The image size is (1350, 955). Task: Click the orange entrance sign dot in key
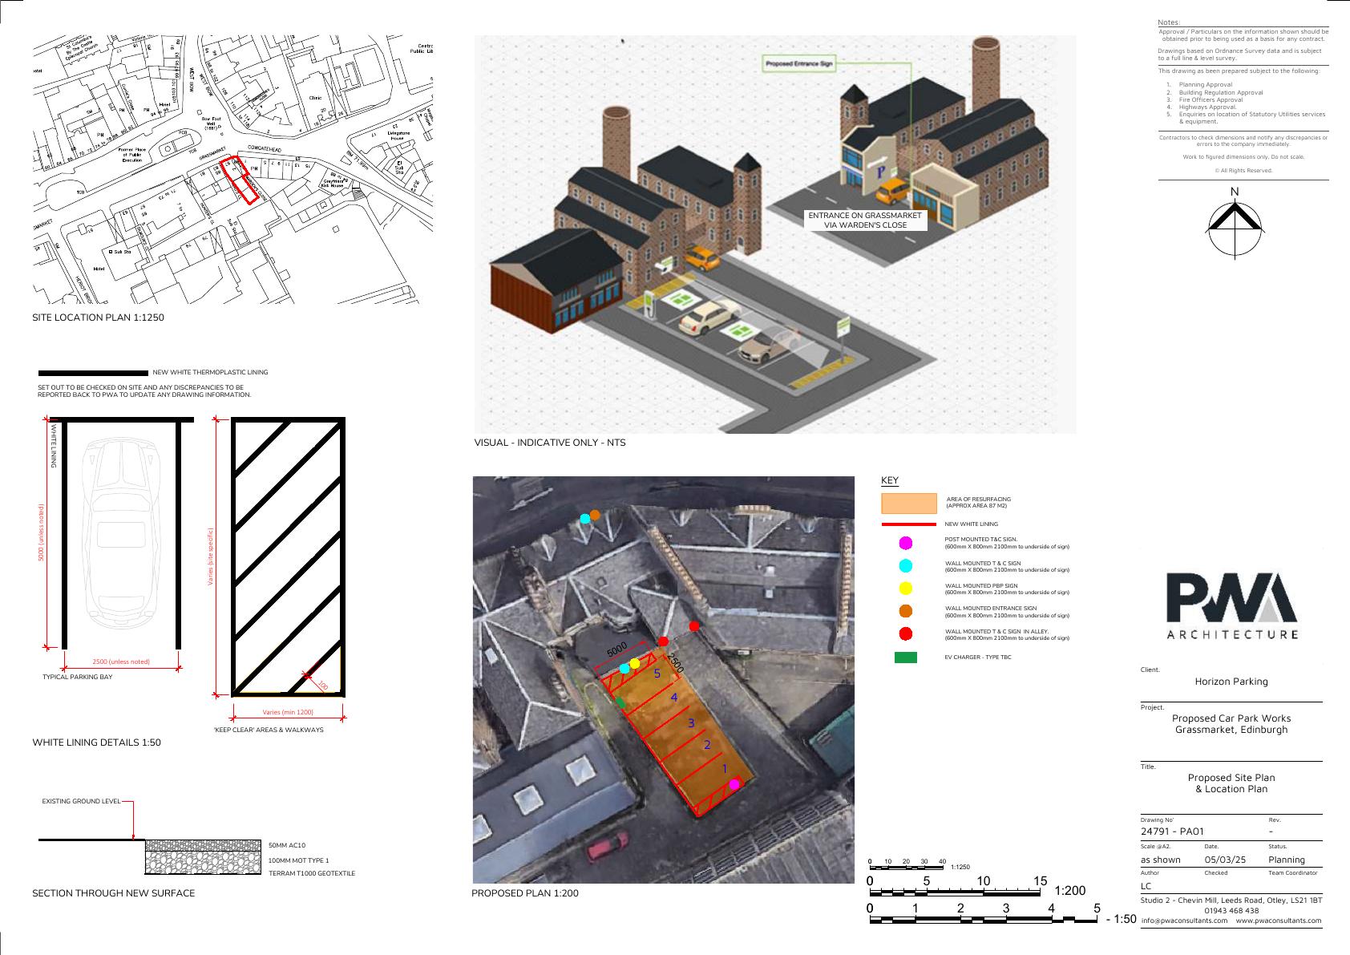pos(906,611)
